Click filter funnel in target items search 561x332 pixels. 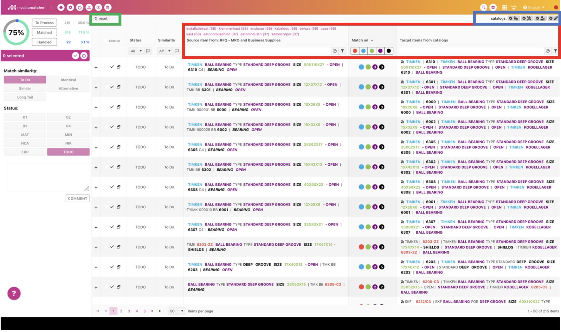(556, 51)
